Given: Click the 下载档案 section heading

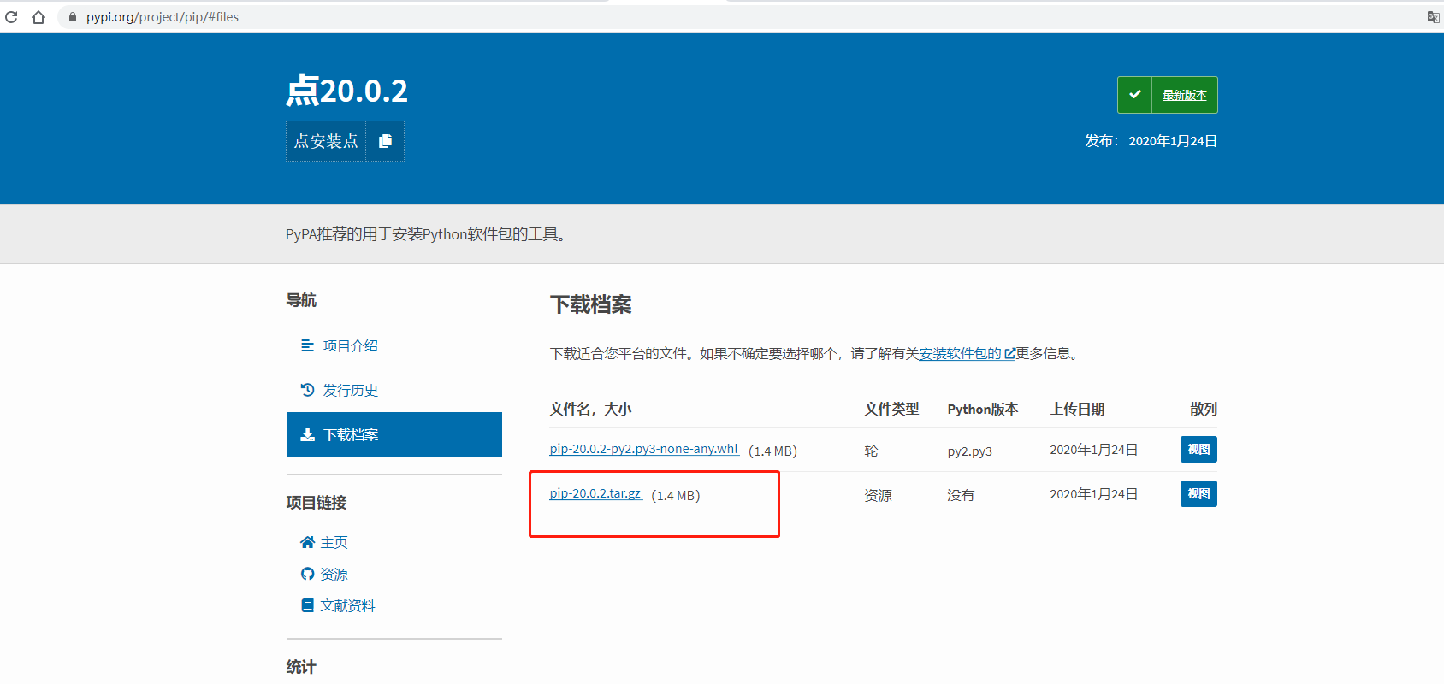Looking at the screenshot, I should pyautogui.click(x=590, y=304).
